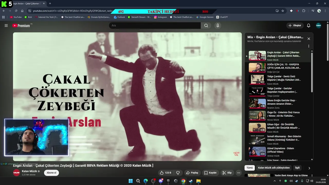Create a clip with Klip button

click(x=227, y=173)
